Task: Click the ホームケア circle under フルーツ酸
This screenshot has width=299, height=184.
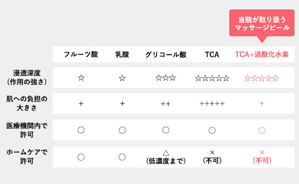Action: pyautogui.click(x=81, y=157)
